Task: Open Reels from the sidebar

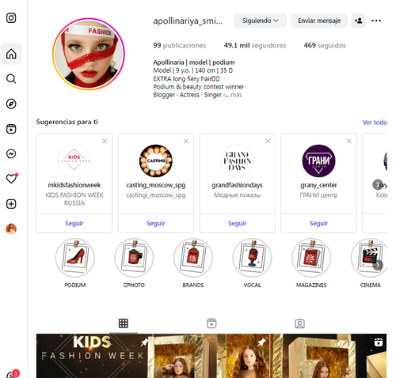Action: point(11,129)
